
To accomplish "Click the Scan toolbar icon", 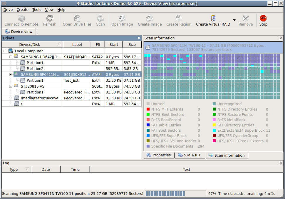I will pyautogui.click(x=100, y=18).
